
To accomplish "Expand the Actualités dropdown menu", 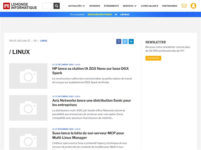I will click(76, 6).
